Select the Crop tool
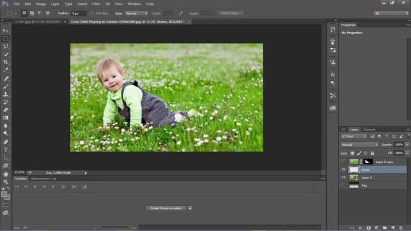The height and width of the screenshot is (231, 411). (x=6, y=62)
